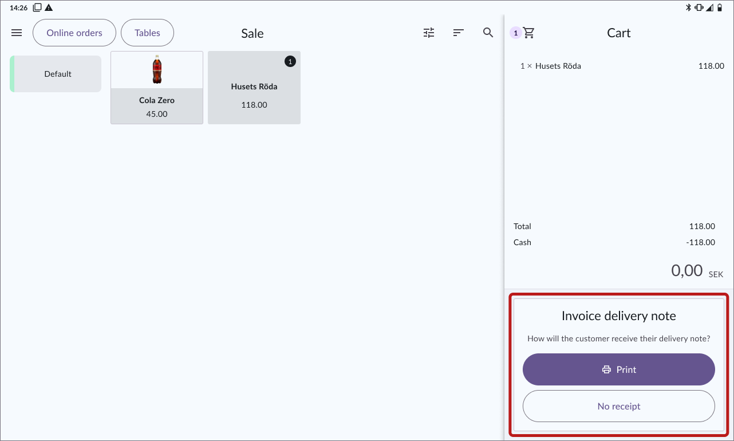Select the Default product category
Viewport: 734px width, 441px height.
pyautogui.click(x=57, y=74)
